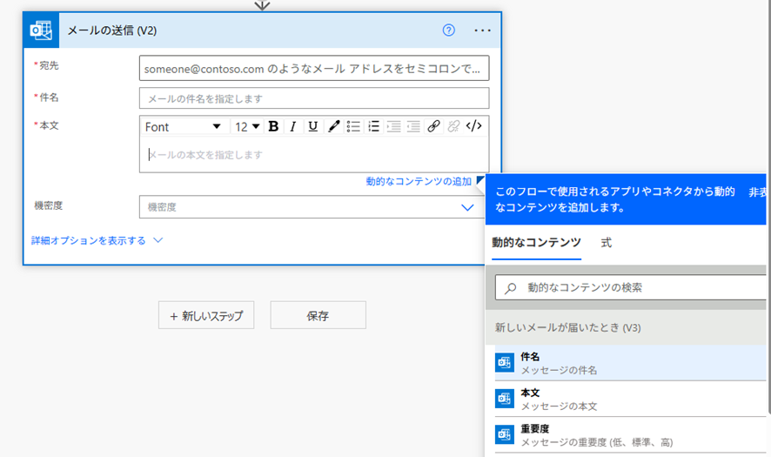Click the 保存 button
Image resolution: width=771 pixels, height=457 pixels.
point(318,315)
